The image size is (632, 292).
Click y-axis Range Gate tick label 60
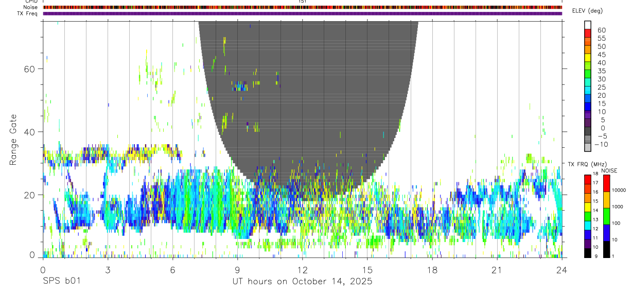pos(31,69)
